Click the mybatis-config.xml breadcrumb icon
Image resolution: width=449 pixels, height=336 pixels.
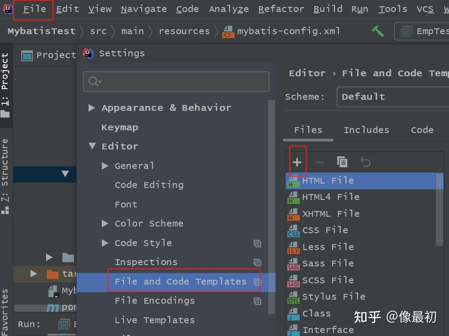(x=228, y=31)
